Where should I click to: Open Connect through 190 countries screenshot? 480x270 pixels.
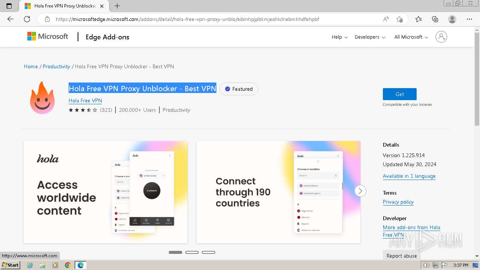278,192
